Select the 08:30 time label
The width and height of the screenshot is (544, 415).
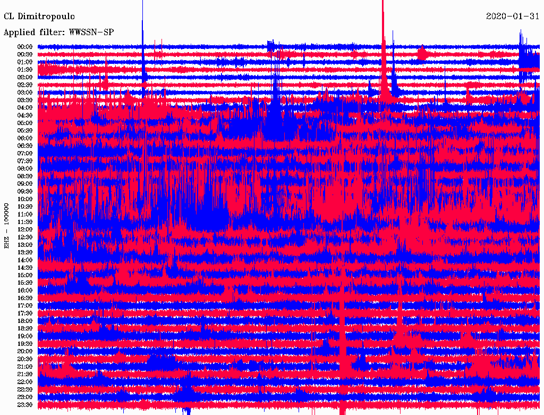25,176
